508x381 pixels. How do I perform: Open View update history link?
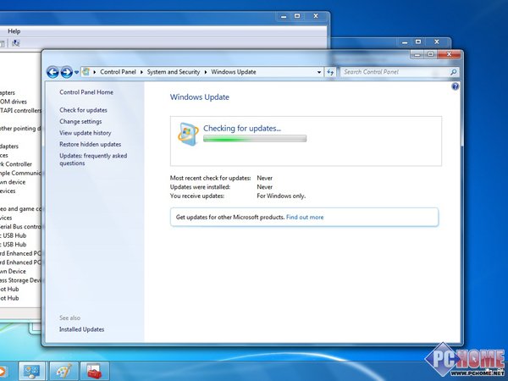(86, 133)
